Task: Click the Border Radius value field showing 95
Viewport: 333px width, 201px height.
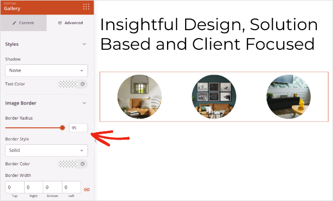Action: (78, 128)
